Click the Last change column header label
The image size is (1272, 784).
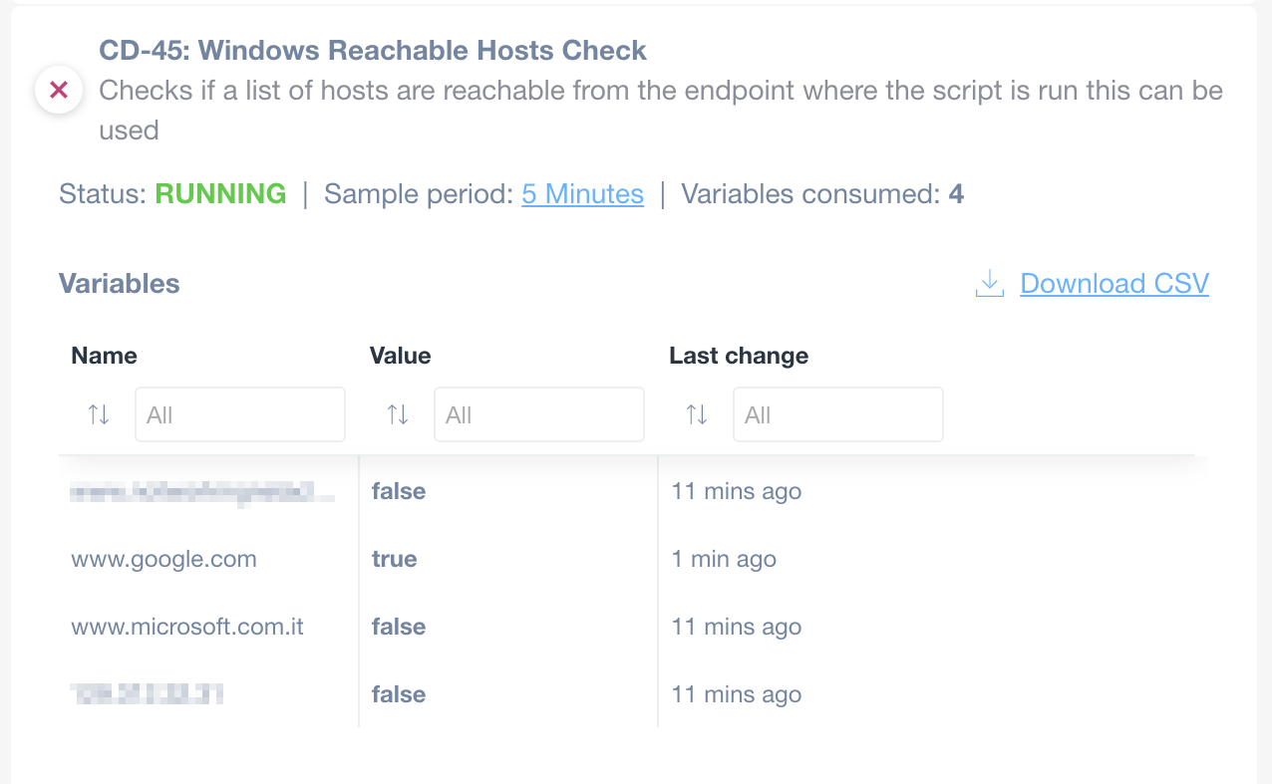738,356
